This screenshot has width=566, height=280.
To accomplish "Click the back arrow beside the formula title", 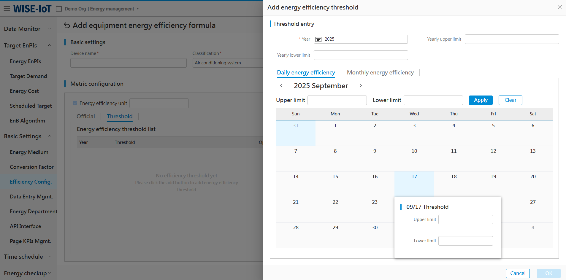I will coord(67,26).
